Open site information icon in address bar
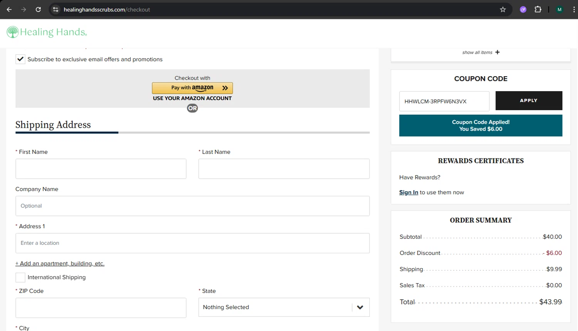 [x=56, y=10]
